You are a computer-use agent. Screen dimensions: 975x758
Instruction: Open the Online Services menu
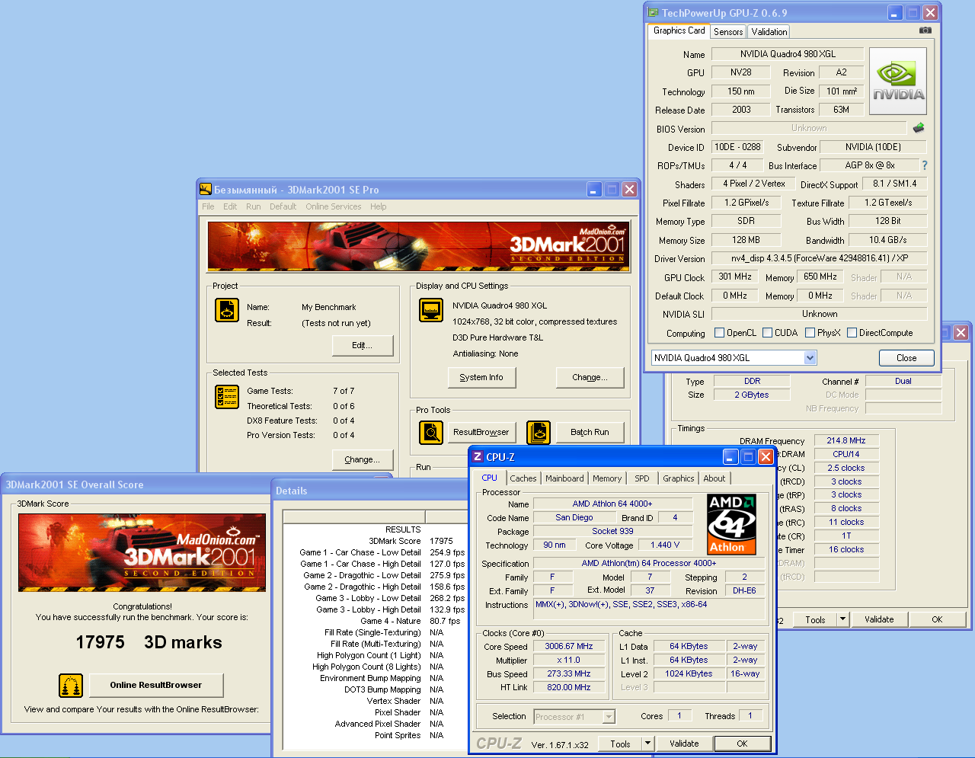point(334,206)
